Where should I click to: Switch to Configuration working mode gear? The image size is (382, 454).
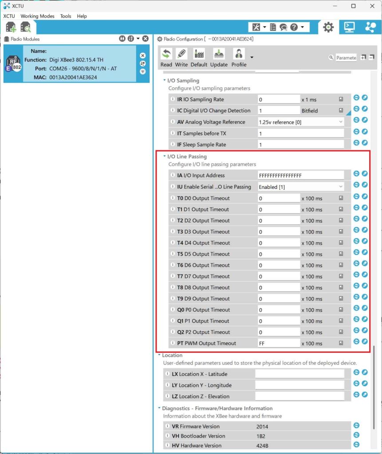(x=328, y=27)
